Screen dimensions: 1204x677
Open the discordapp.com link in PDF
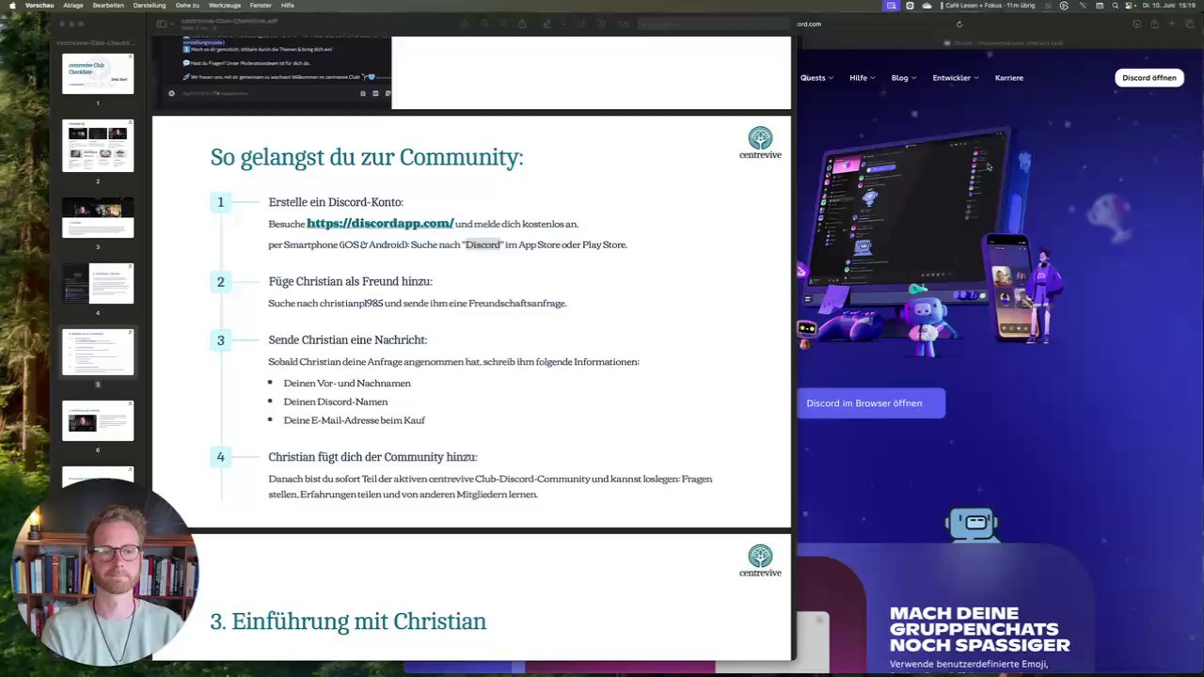(x=380, y=223)
